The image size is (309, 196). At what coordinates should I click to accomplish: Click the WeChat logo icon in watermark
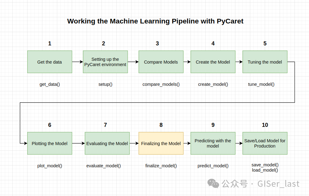pyautogui.click(x=213, y=184)
